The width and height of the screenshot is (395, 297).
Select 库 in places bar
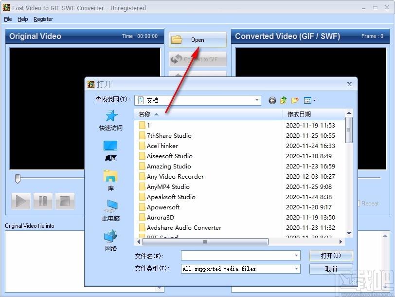111,181
